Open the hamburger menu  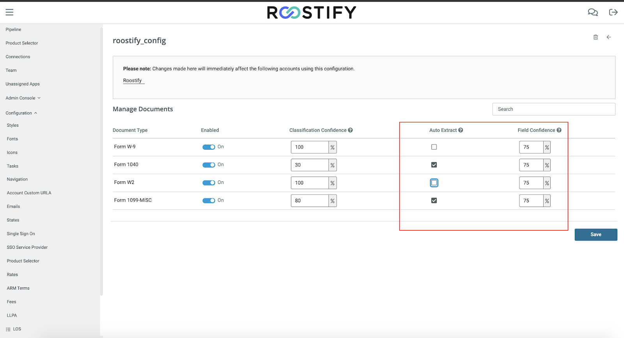pos(9,12)
